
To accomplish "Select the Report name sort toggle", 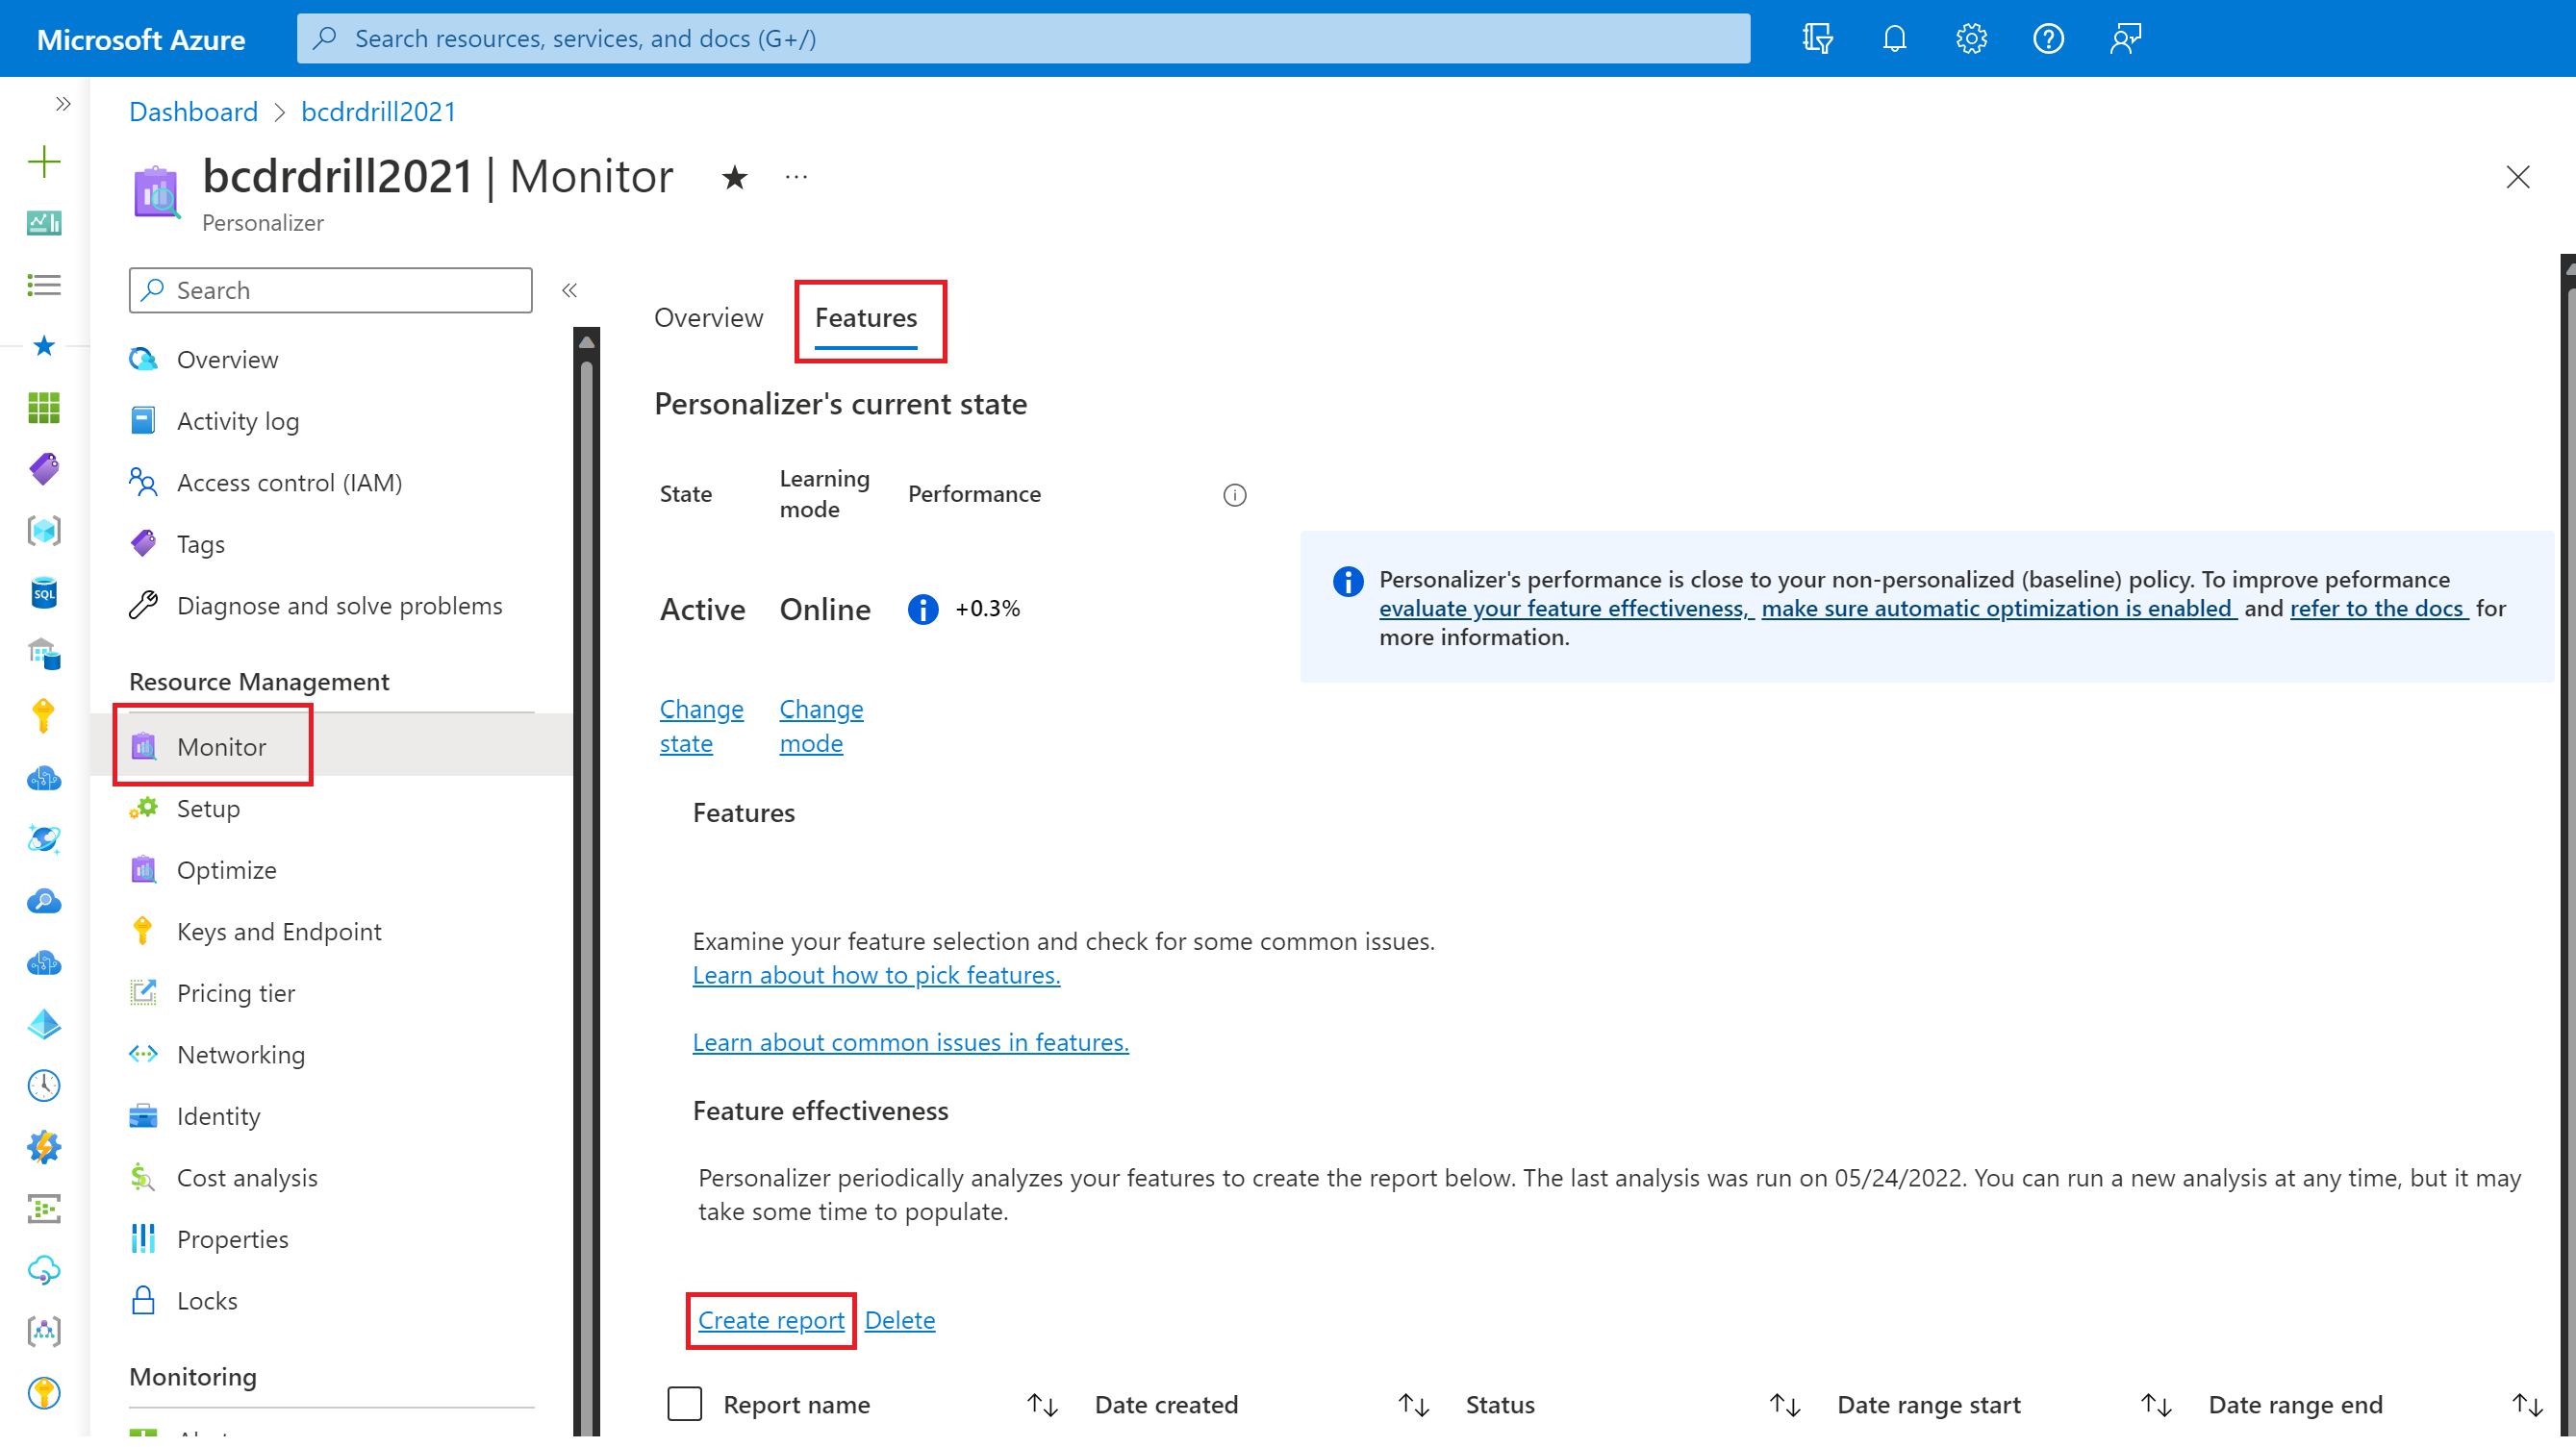I will coord(1044,1405).
